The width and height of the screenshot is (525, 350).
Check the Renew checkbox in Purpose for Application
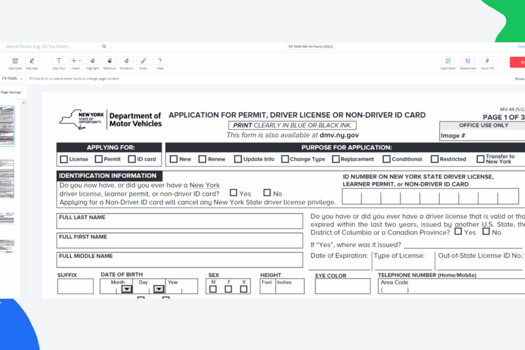point(202,159)
